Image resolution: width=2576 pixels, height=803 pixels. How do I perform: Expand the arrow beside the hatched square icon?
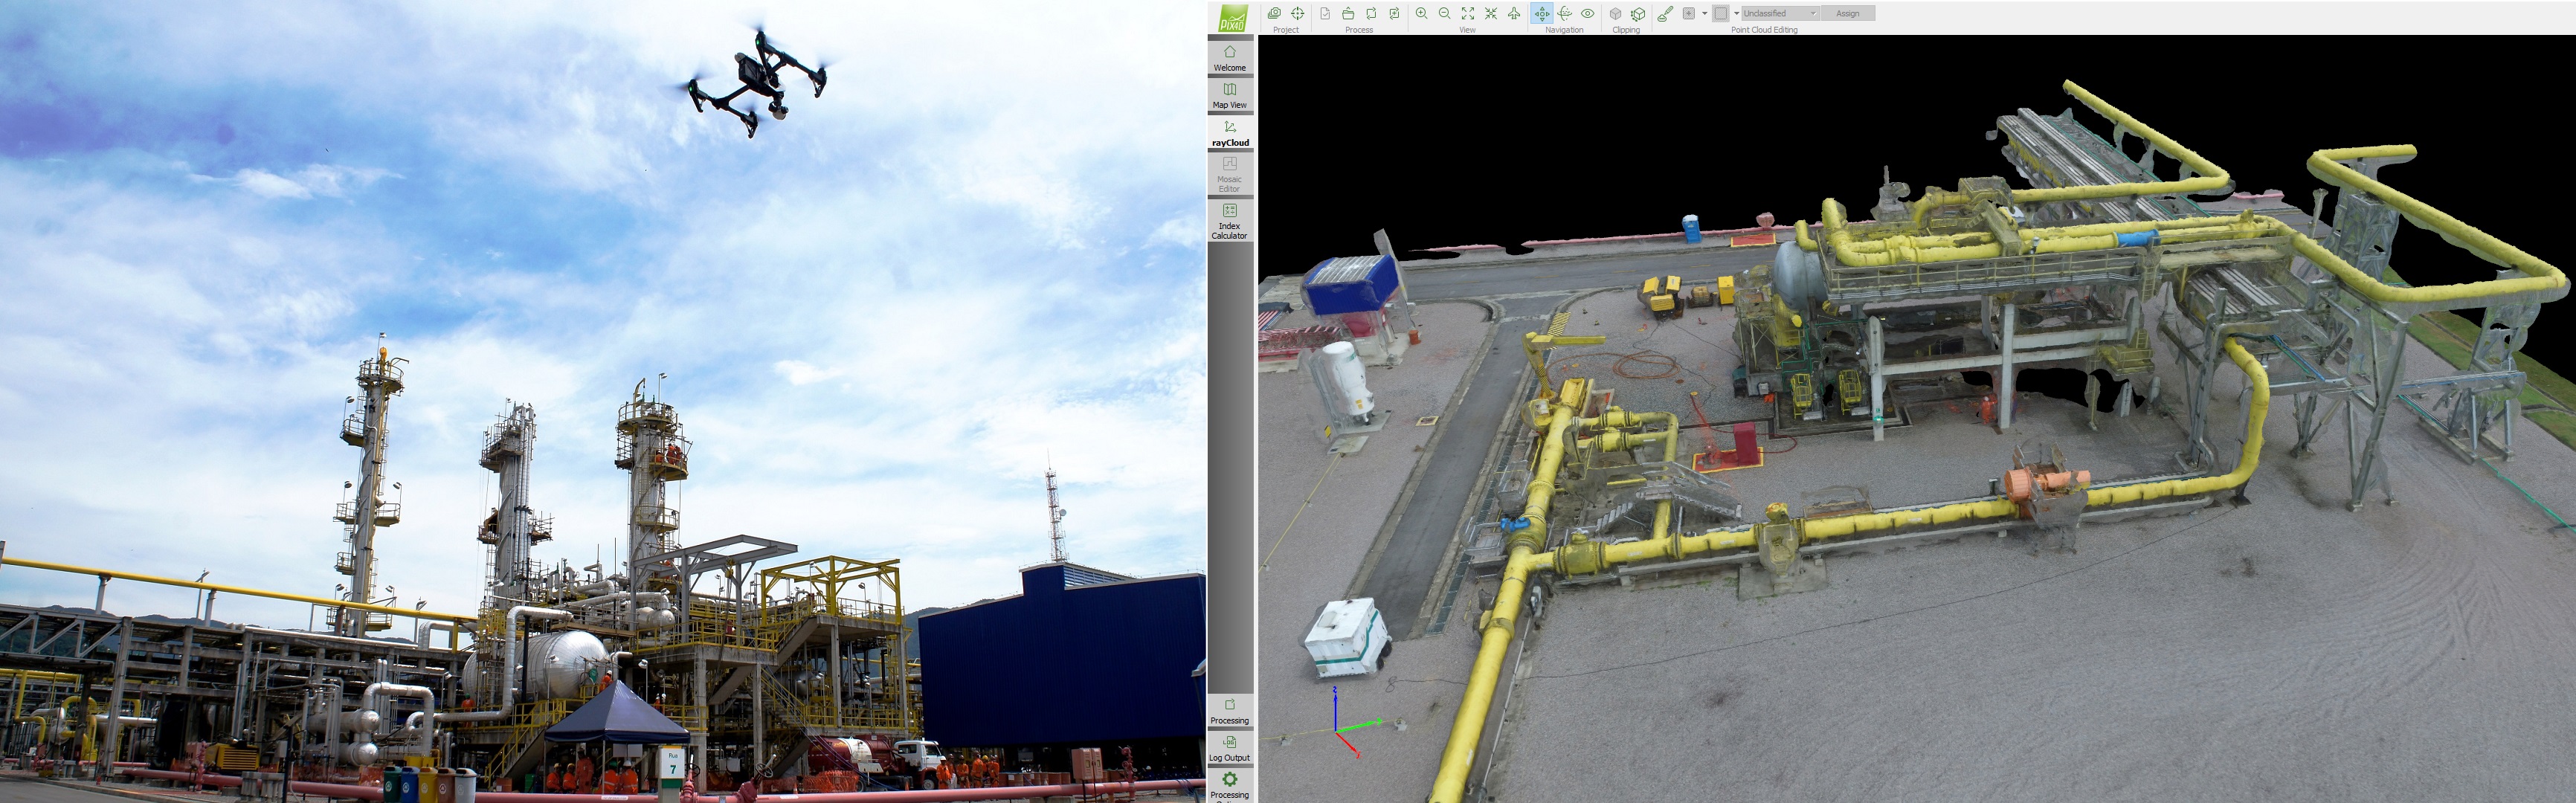[x=1737, y=13]
